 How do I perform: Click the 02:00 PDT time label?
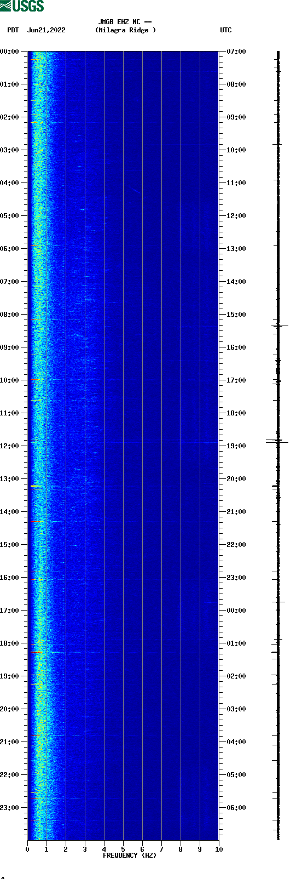click(x=9, y=117)
